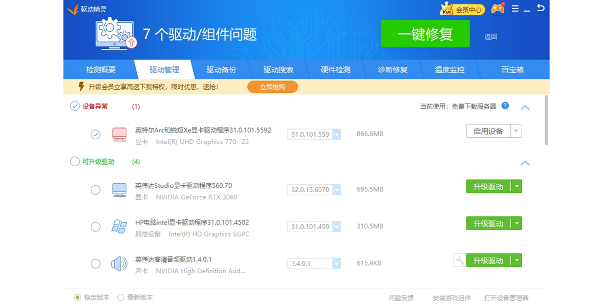Image resolution: width=613 pixels, height=306 pixels.
Task: Click 升级驱动 for NVIDIA Studio driver
Action: [x=488, y=187]
